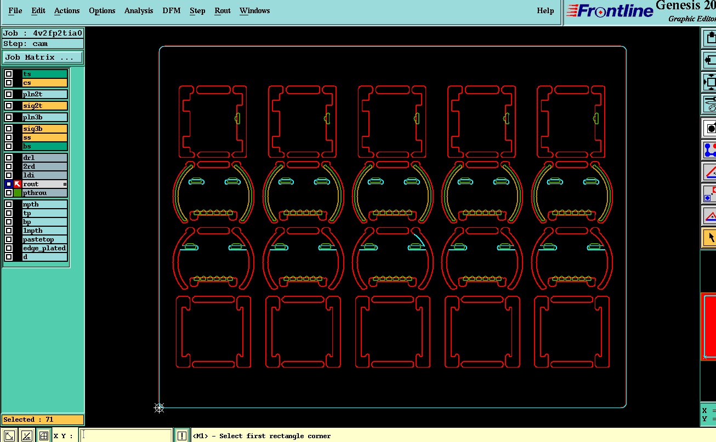Select the yellow arrow pointer tool
This screenshot has height=442, width=716.
point(710,238)
